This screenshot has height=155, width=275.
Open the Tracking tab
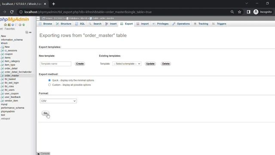click(x=201, y=24)
